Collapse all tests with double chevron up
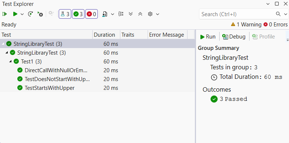Viewport: 289px width, 143px height. (x=140, y=14)
